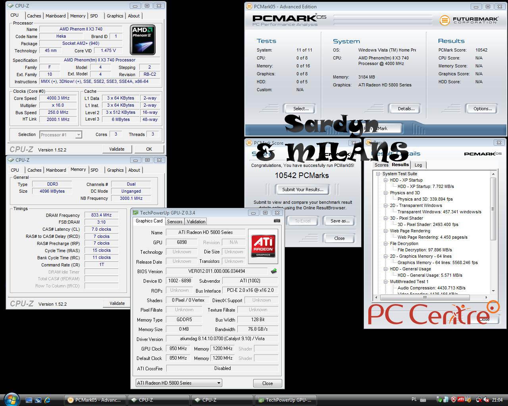The image size is (508, 406).
Task: Select 'Web Page Rendering: 4.450 pages/s' row
Action: tap(433, 237)
